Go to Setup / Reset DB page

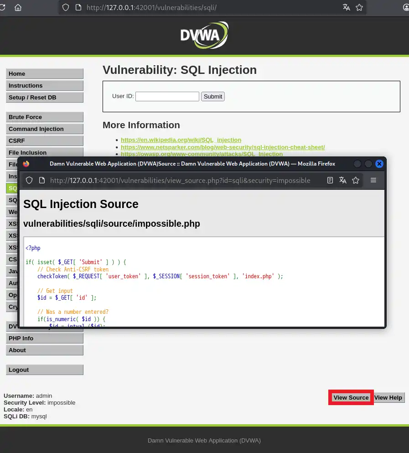pyautogui.click(x=44, y=98)
